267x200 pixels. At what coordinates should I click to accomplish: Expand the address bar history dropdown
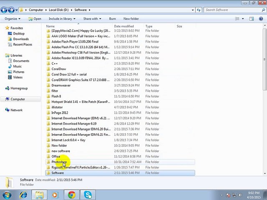click(x=193, y=10)
